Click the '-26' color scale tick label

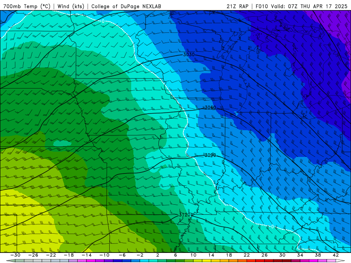click(x=33, y=255)
